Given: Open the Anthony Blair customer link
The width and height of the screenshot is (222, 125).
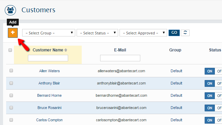Looking at the screenshot, I should (49, 83).
